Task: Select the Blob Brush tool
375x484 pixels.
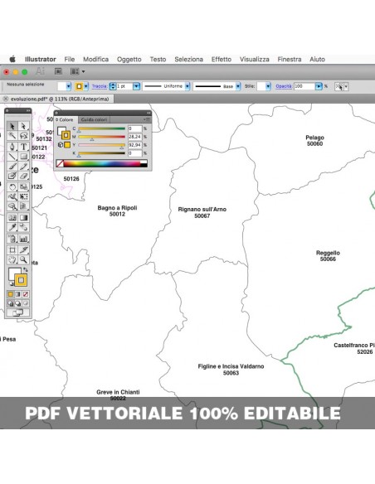Action: click(12, 176)
